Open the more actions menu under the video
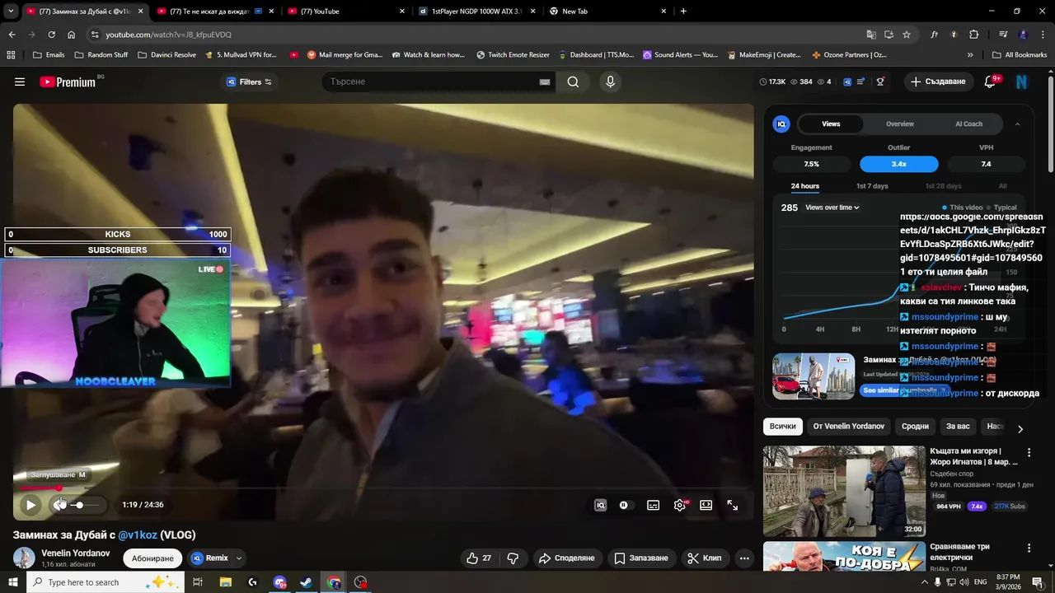1055x593 pixels. point(744,558)
